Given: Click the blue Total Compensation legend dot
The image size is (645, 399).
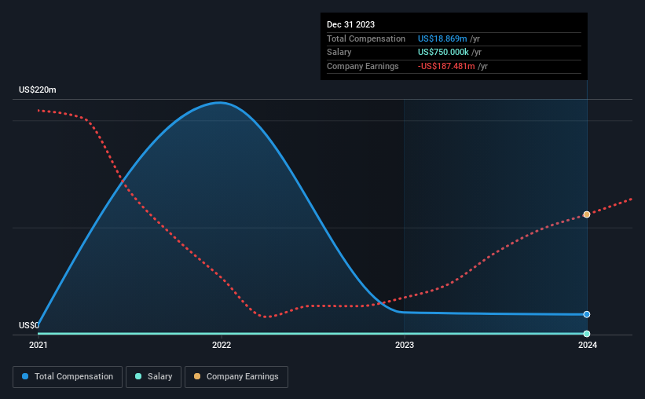Looking at the screenshot, I should point(25,376).
